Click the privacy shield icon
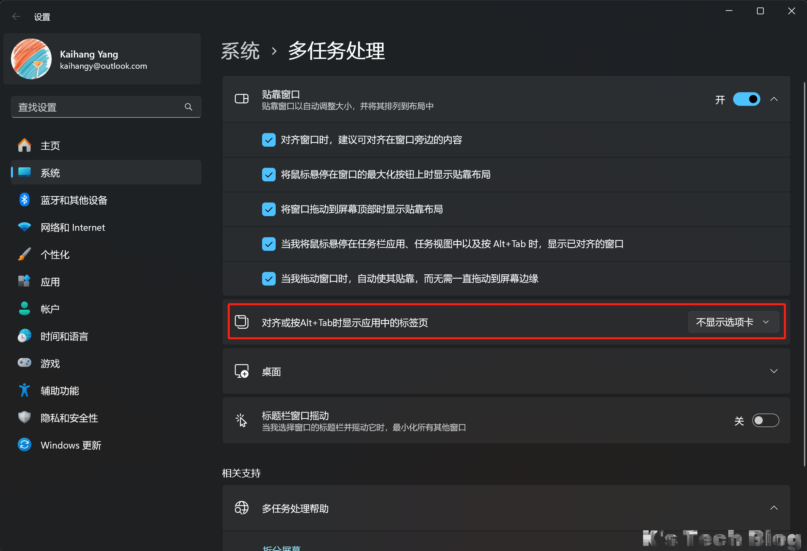The width and height of the screenshot is (807, 551). point(24,417)
